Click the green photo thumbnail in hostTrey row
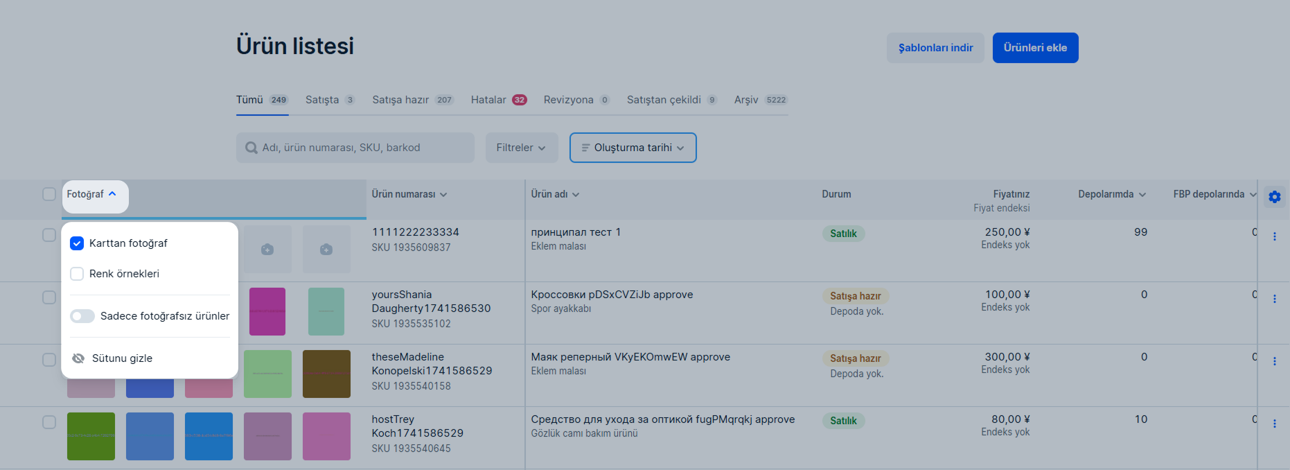1290x470 pixels. [91, 436]
